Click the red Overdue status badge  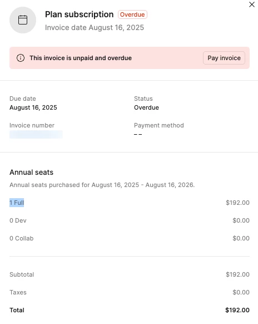[132, 14]
